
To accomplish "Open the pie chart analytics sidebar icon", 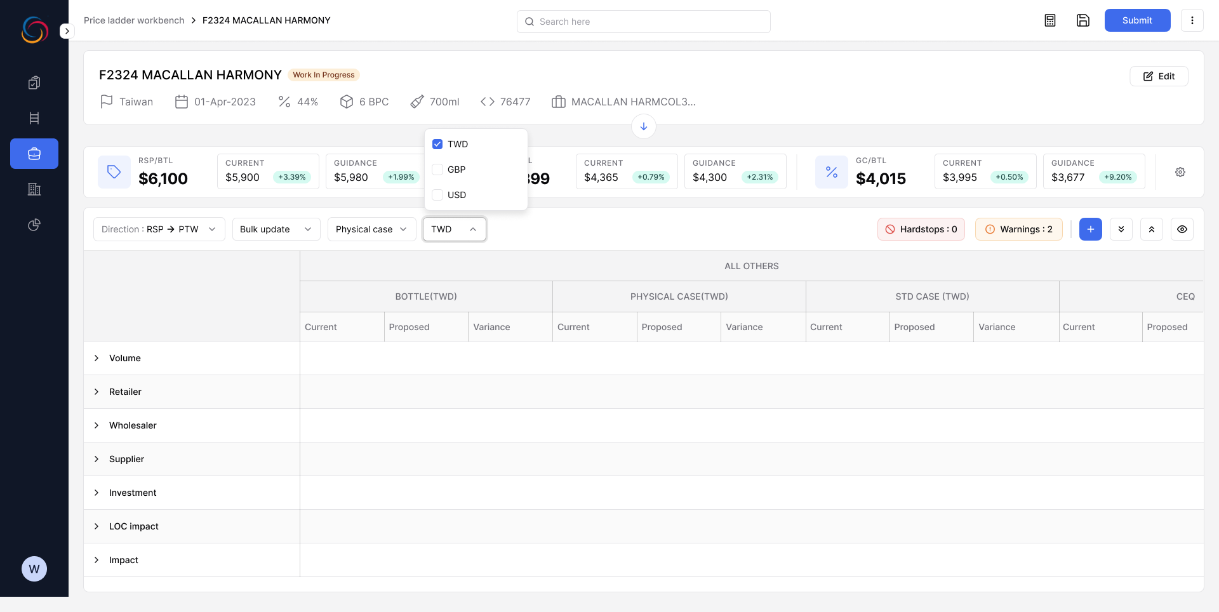I will coord(34,225).
